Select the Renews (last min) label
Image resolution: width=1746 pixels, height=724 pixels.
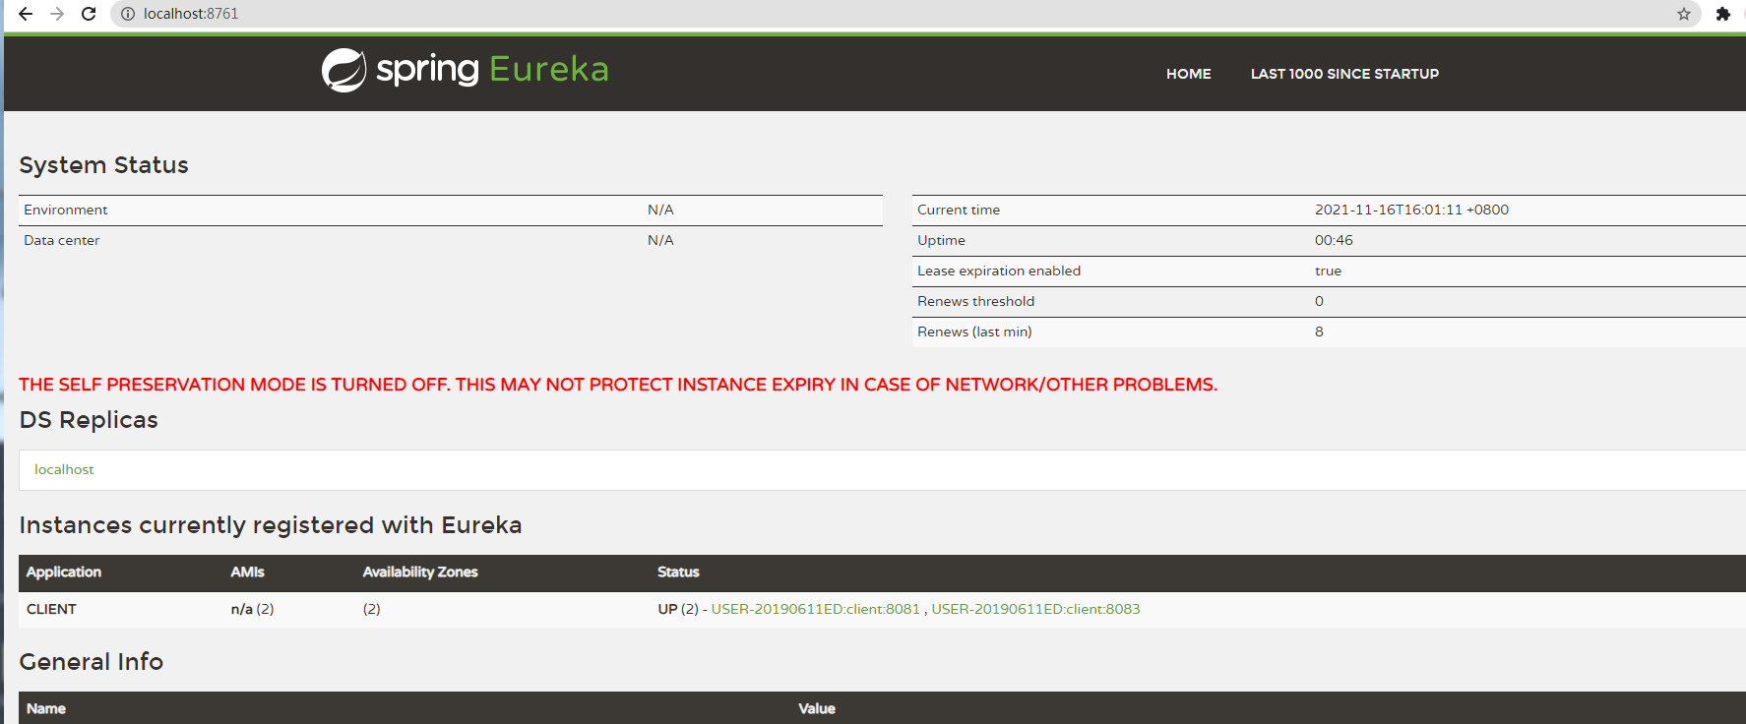coord(974,332)
